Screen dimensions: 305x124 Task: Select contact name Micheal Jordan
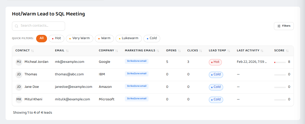pyautogui.click(x=36, y=62)
